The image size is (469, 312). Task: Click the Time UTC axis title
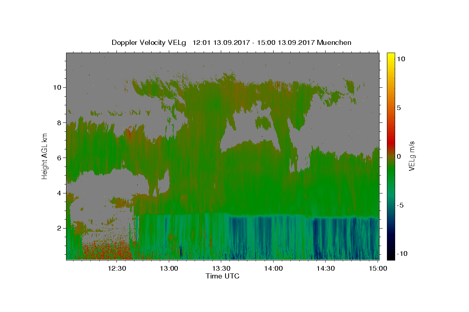pyautogui.click(x=222, y=276)
